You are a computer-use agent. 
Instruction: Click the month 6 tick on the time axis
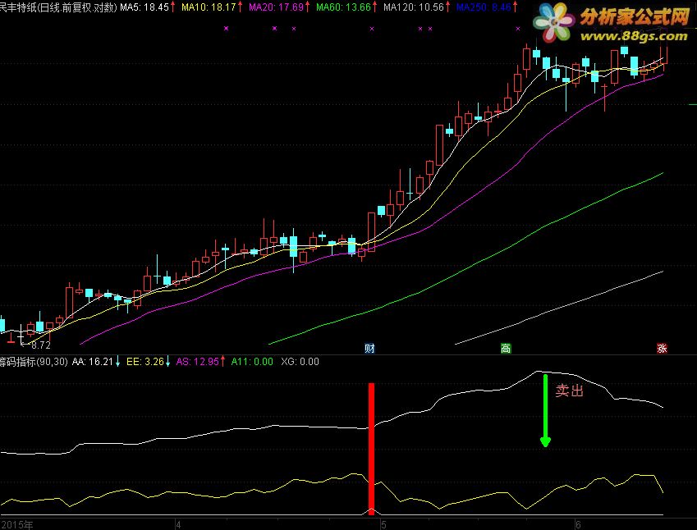(x=578, y=525)
